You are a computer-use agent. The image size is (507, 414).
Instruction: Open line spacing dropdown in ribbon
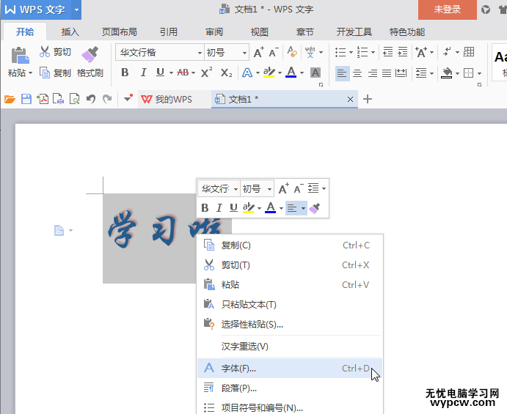coord(431,73)
